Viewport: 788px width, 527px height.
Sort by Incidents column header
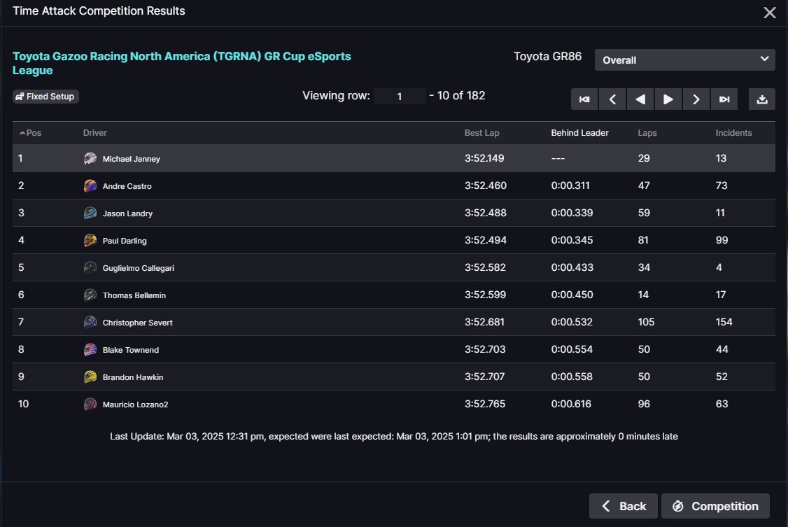click(x=733, y=133)
